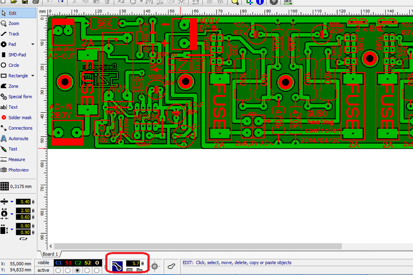Image resolution: width=413 pixels, height=275 pixels.
Task: Select the Solder mask tool
Action: (18, 118)
